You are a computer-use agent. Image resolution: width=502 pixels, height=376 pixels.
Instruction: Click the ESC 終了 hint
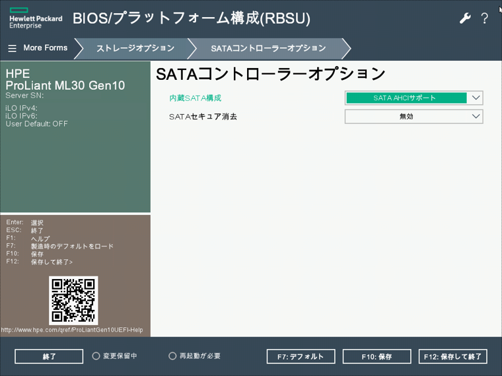[x=24, y=230]
